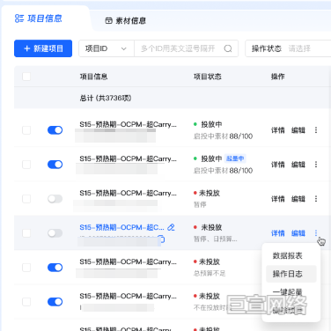Click the blue more-actions dots icon

[316, 233]
